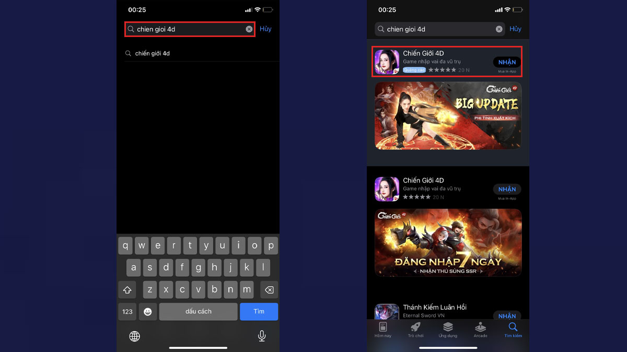Image resolution: width=627 pixels, height=352 pixels.
Task: Tap the Y key
Action: click(x=206, y=245)
